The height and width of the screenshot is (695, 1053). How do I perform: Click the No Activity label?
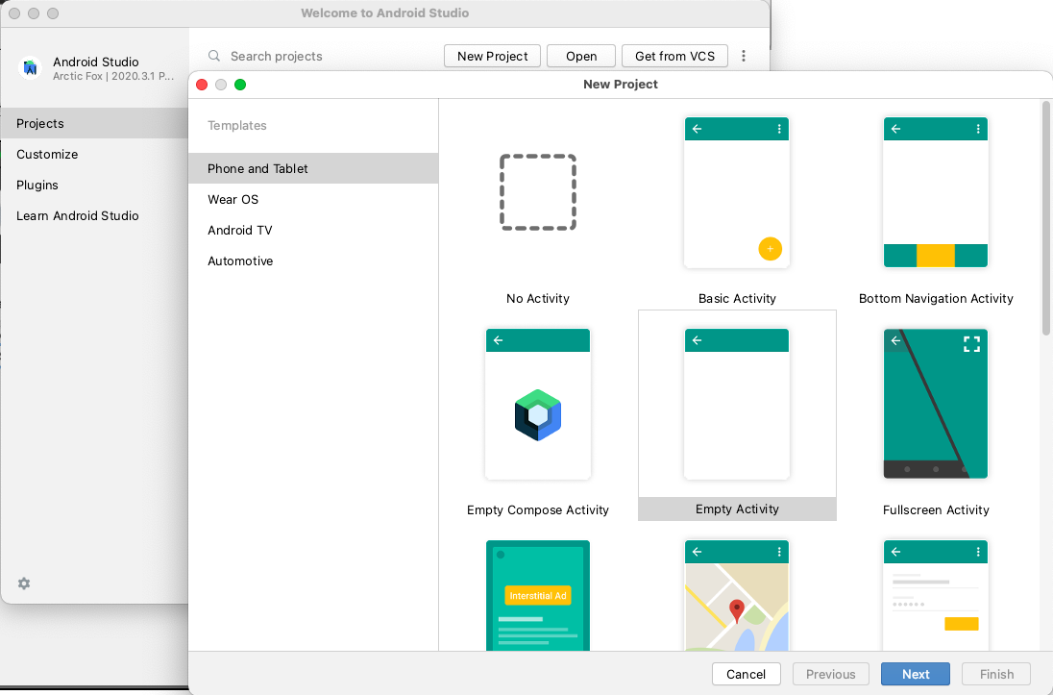pyautogui.click(x=538, y=298)
